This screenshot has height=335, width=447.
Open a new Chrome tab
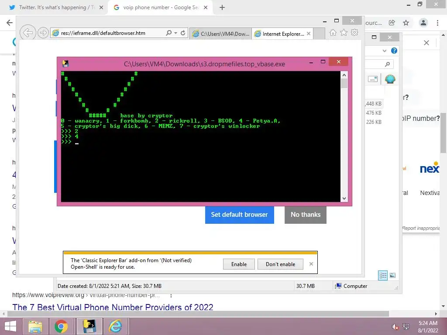tap(222, 7)
